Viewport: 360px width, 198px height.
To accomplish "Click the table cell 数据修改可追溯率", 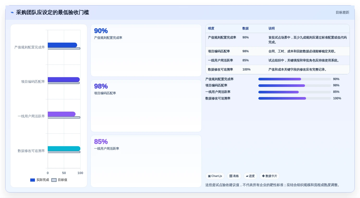I will coord(221,69).
